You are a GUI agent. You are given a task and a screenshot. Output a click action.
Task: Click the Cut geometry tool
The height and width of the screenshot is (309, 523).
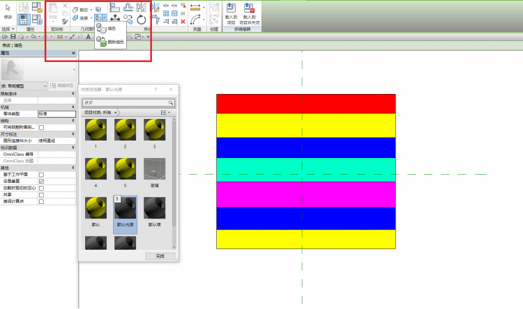80,10
